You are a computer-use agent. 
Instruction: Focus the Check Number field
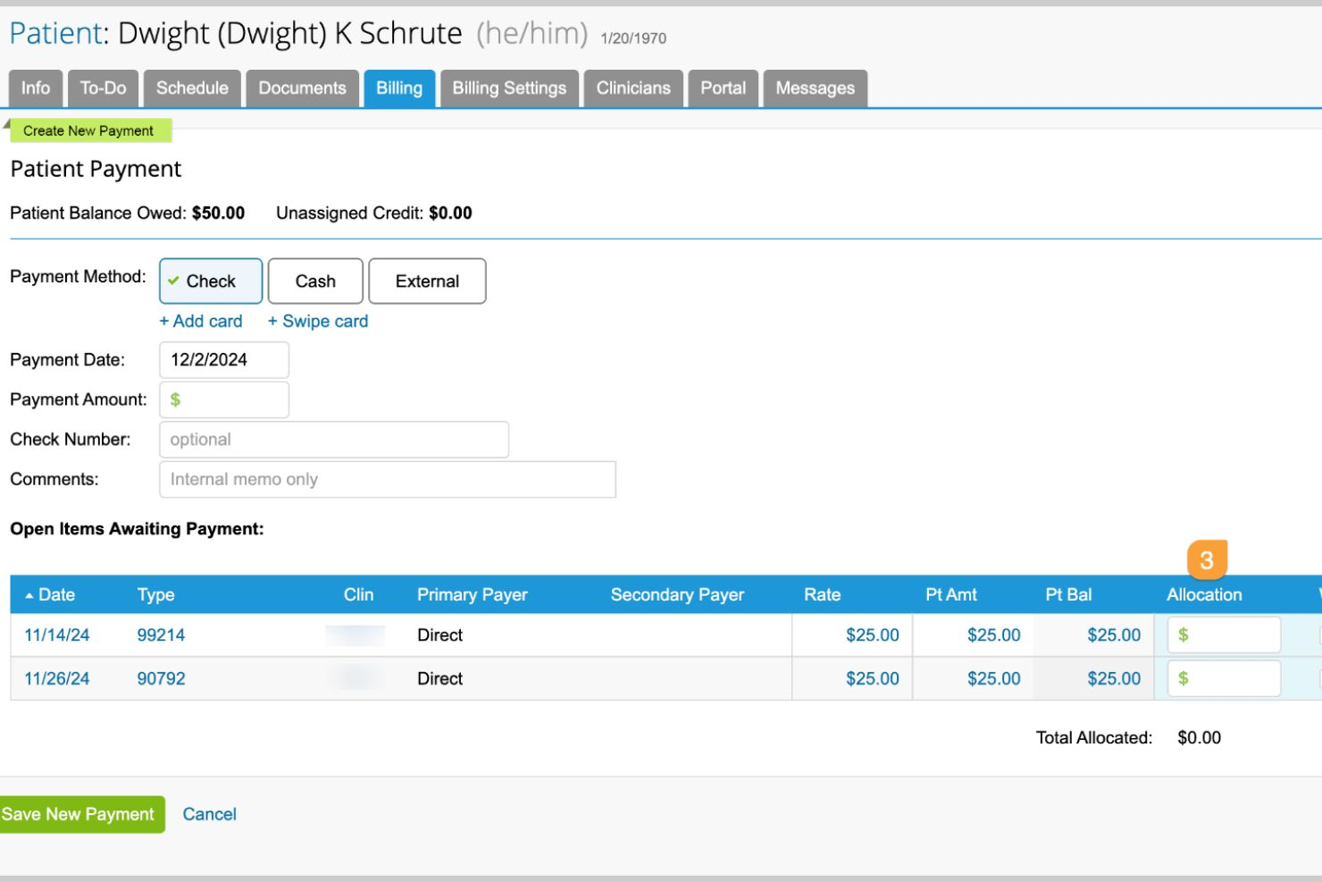click(x=334, y=440)
